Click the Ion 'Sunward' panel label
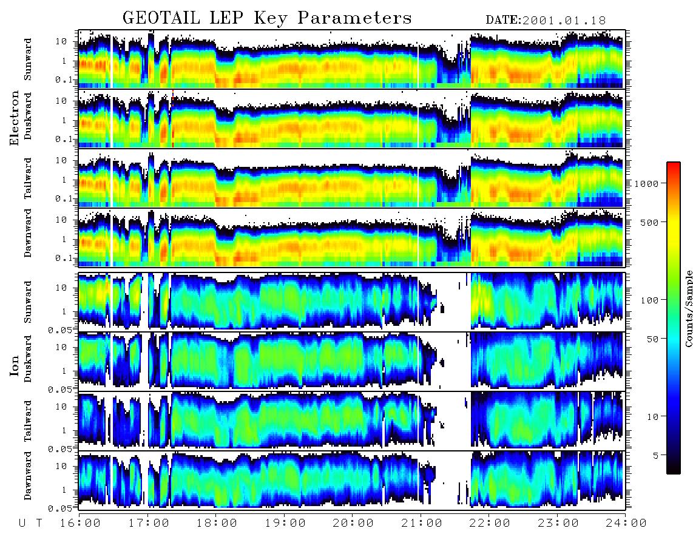This screenshot has width=693, height=534. pyautogui.click(x=28, y=302)
